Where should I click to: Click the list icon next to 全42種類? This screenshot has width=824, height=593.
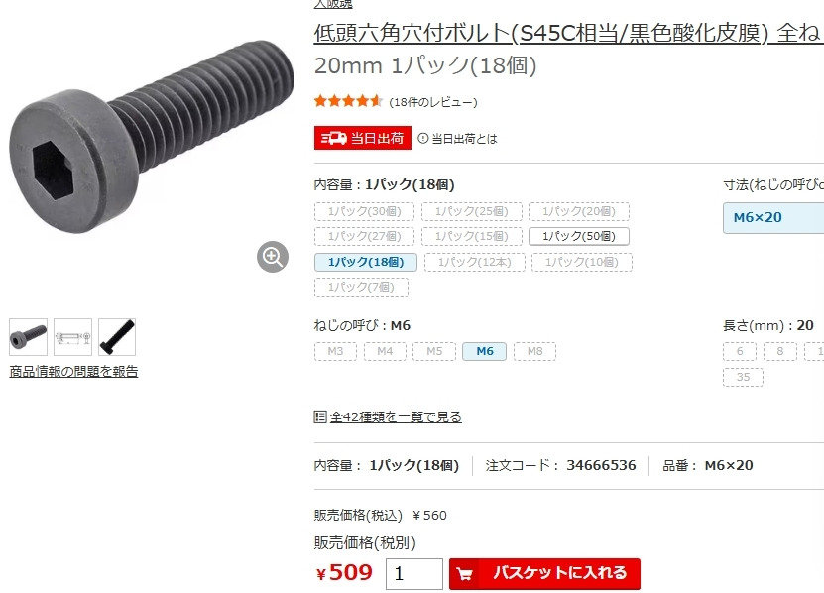click(320, 416)
